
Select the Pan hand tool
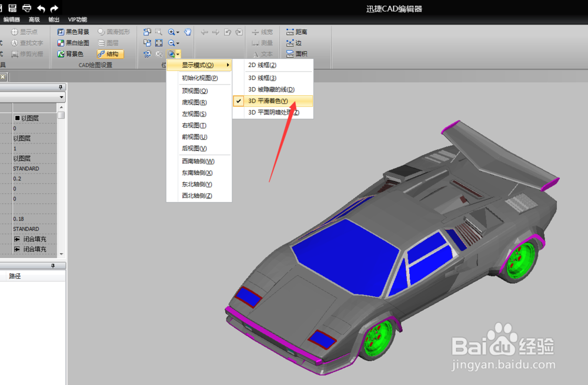coord(188,32)
